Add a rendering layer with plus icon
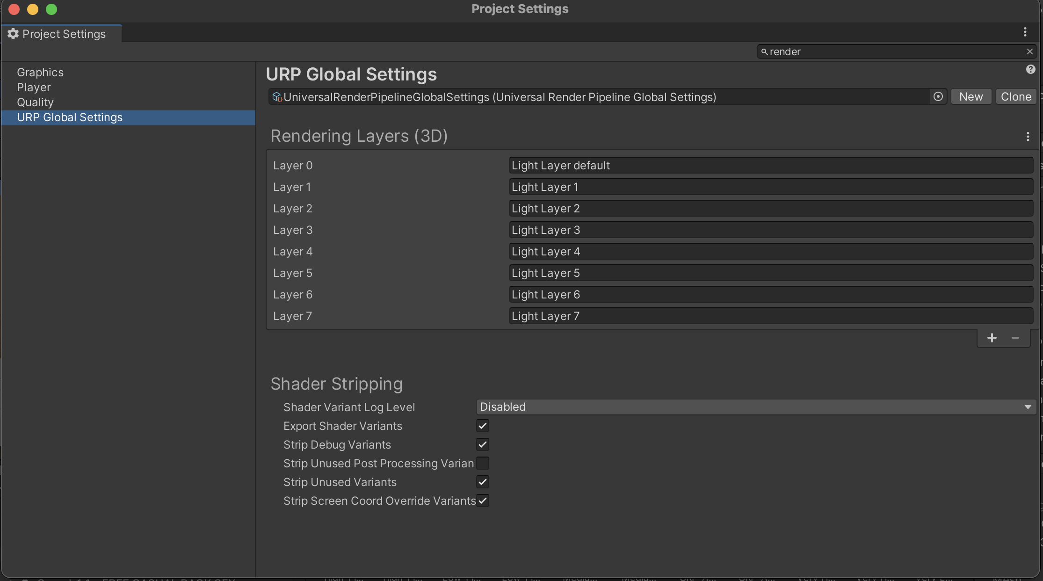The width and height of the screenshot is (1043, 581). (992, 338)
